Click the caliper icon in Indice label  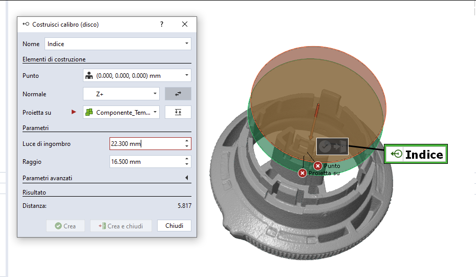click(396, 154)
